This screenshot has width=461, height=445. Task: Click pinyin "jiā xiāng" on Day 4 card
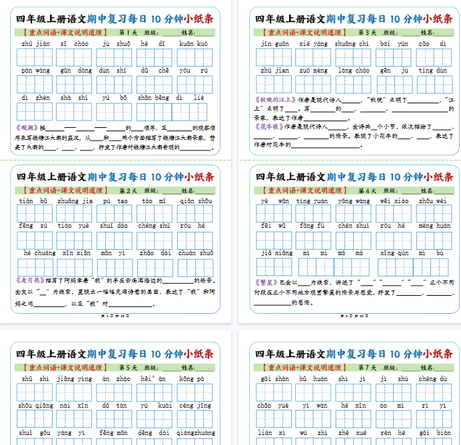(277, 253)
